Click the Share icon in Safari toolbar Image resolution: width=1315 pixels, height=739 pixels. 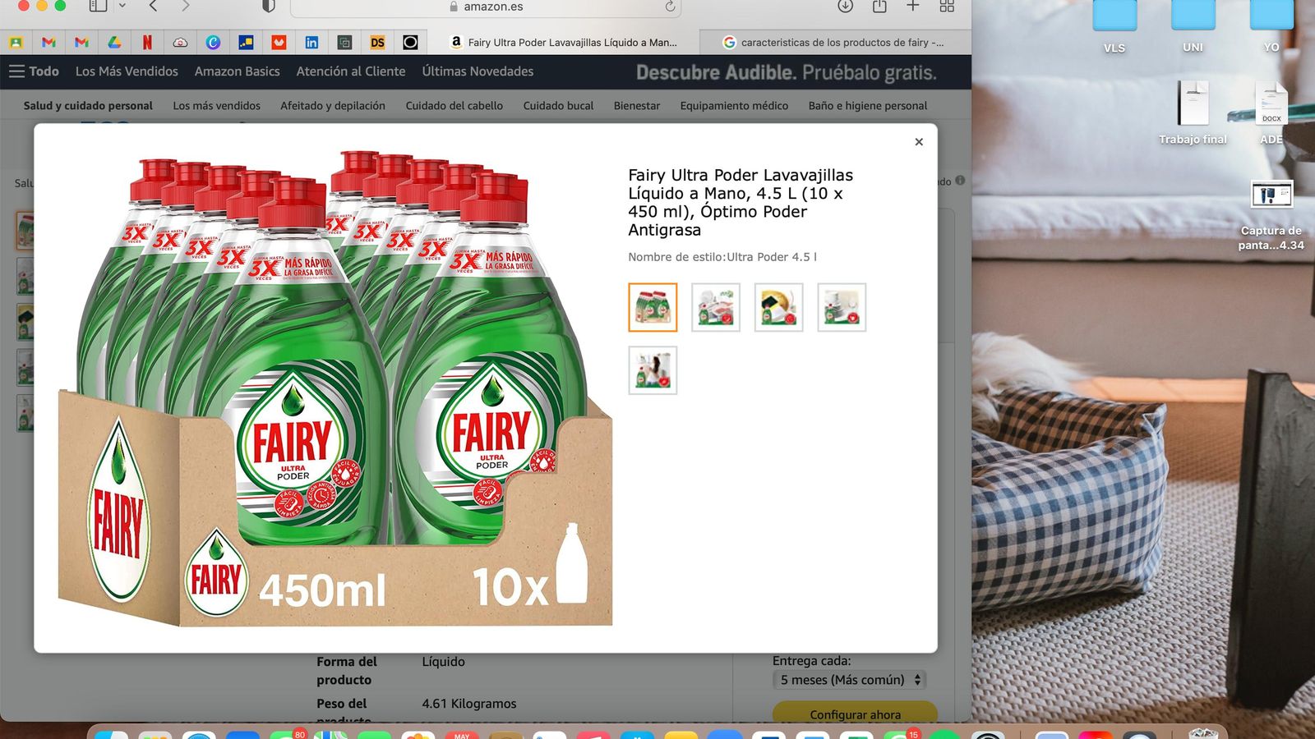(x=879, y=7)
